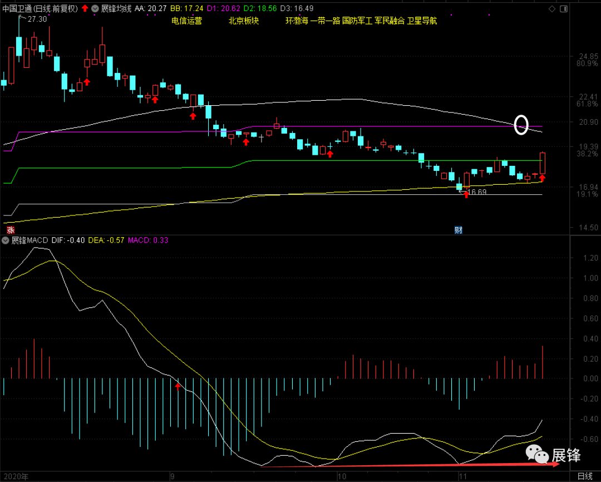This screenshot has height=482, width=601.
Task: Click the red up-arrow beside the stock title
Action: point(85,8)
